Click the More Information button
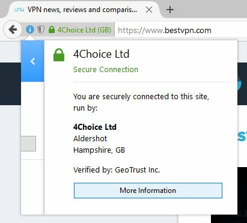This screenshot has height=223, width=247. [148, 191]
